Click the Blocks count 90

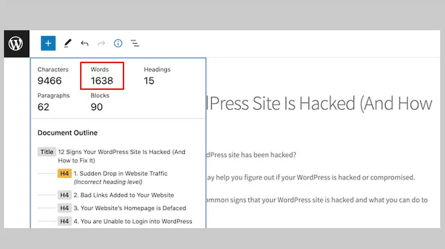tap(97, 107)
